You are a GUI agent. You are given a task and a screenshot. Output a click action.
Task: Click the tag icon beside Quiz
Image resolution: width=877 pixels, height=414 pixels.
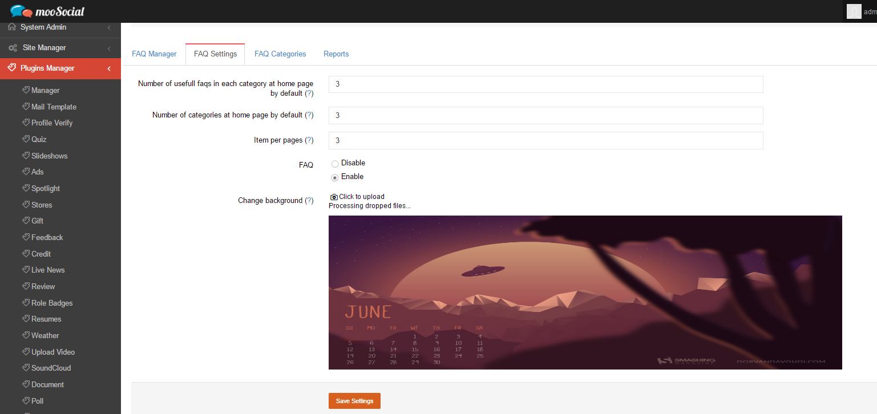click(x=26, y=139)
